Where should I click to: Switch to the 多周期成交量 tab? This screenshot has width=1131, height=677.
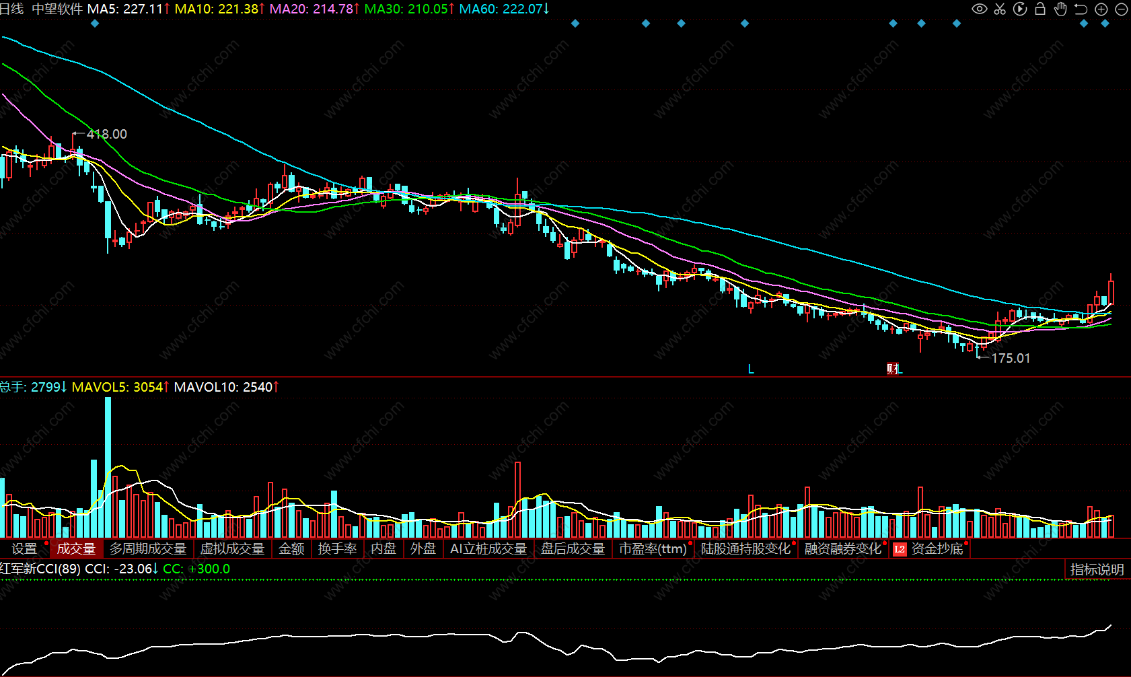click(x=148, y=549)
